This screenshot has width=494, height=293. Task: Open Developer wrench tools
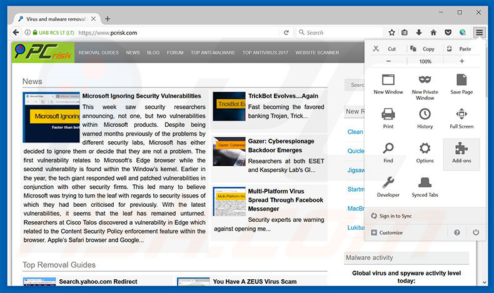pos(388,187)
